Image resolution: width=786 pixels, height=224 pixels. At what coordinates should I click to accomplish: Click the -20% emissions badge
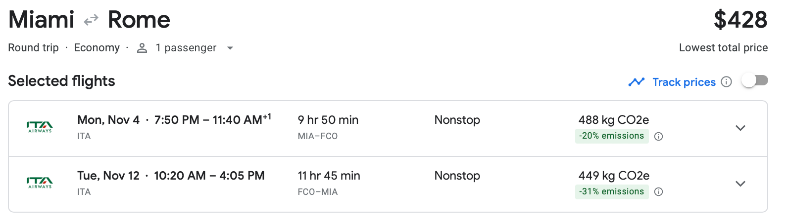[611, 136]
